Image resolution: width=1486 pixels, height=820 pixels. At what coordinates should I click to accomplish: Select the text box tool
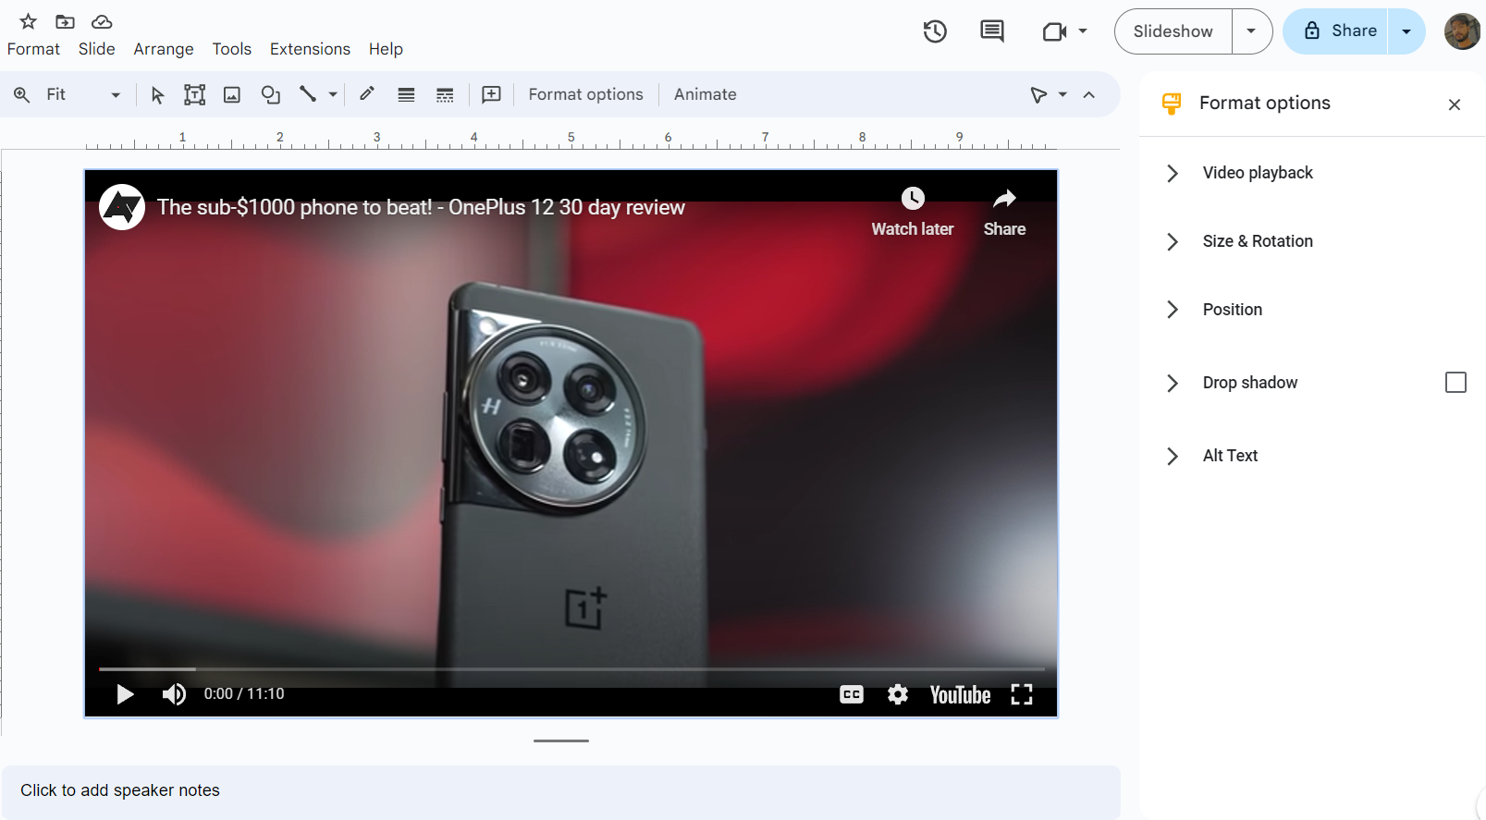[194, 94]
